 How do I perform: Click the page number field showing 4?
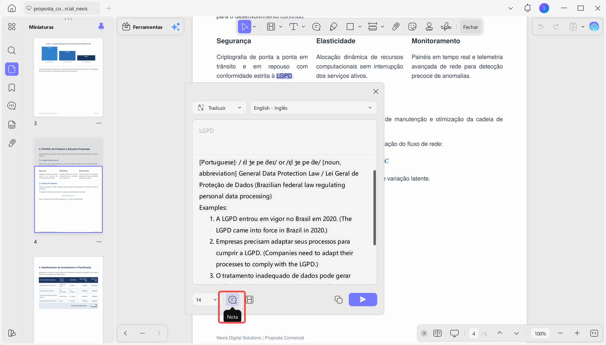pyautogui.click(x=474, y=333)
